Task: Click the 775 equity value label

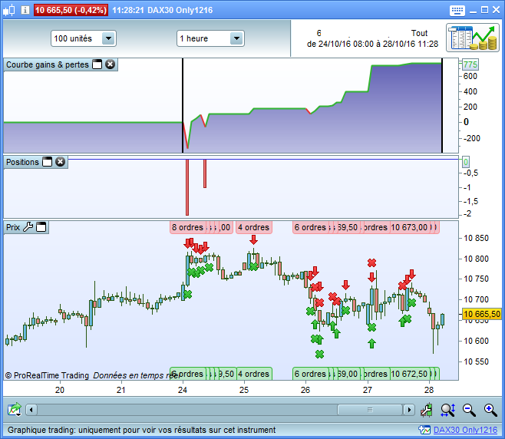Action: pyautogui.click(x=470, y=64)
